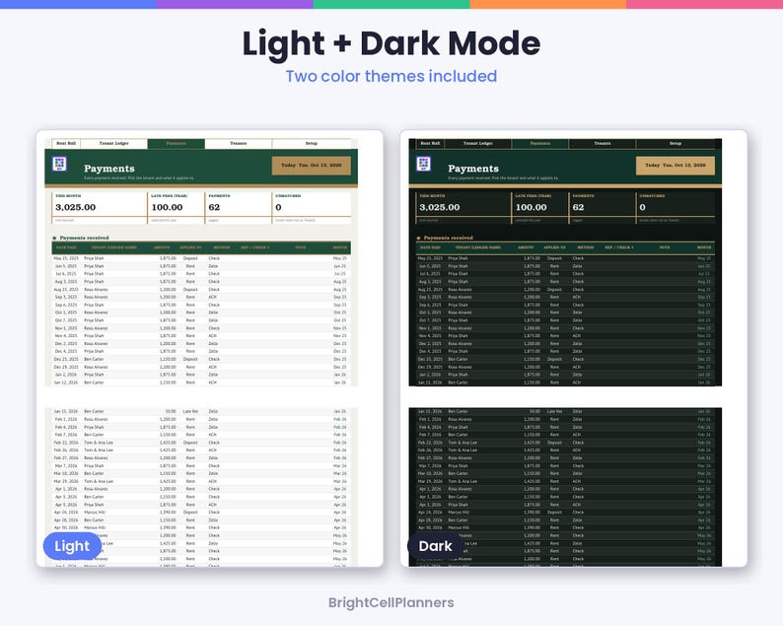
Task: Click 'Two color themes included' subtitle
Action: click(391, 76)
